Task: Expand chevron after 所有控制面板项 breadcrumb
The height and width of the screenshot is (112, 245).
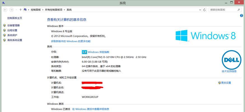Action: click(x=64, y=10)
